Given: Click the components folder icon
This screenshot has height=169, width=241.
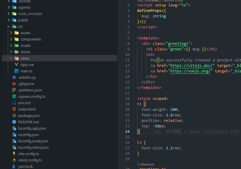Looking at the screenshot, I should 17,39.
